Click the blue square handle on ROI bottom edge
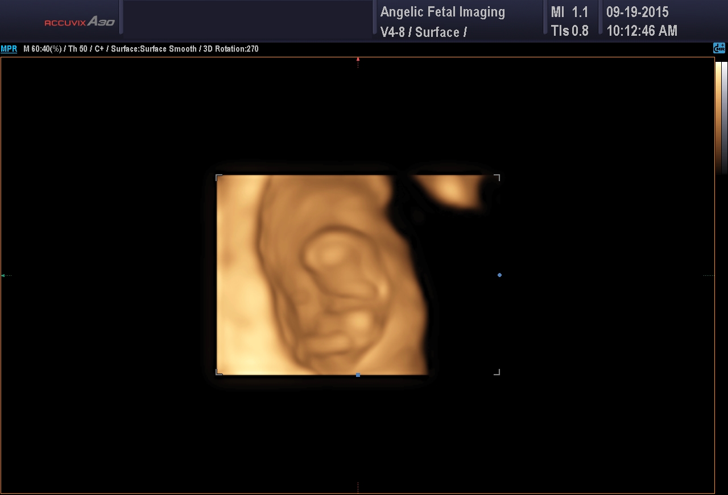The width and height of the screenshot is (728, 495). (358, 375)
